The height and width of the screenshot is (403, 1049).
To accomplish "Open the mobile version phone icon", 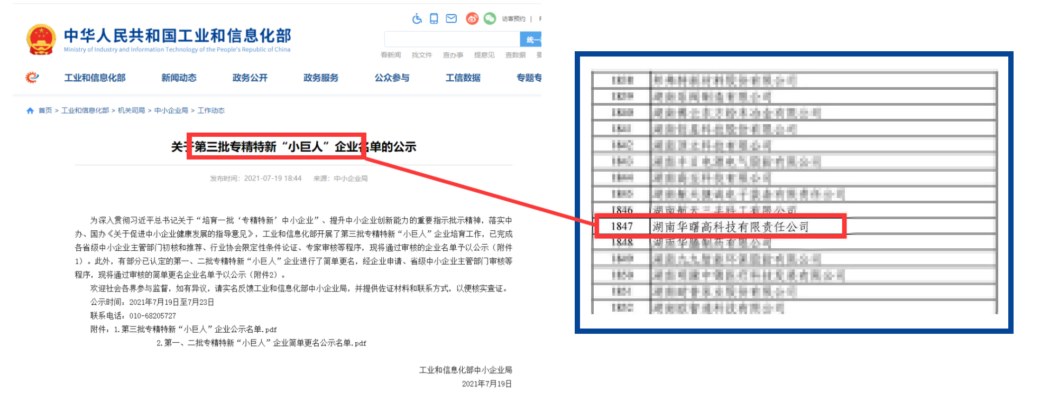I will pyautogui.click(x=434, y=19).
